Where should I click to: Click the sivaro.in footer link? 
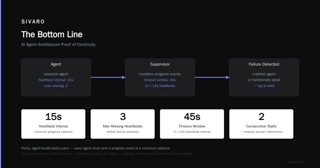295,162
